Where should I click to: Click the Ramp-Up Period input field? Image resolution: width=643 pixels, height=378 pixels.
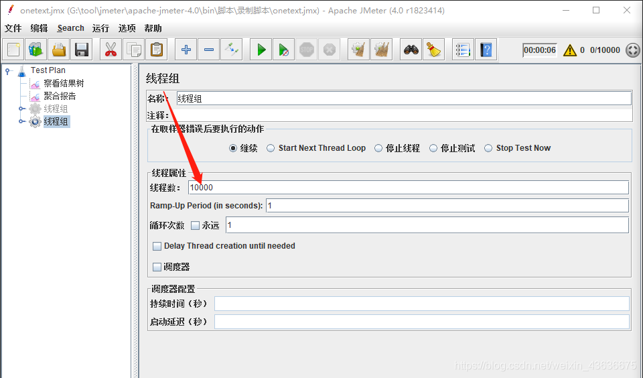[x=447, y=206]
